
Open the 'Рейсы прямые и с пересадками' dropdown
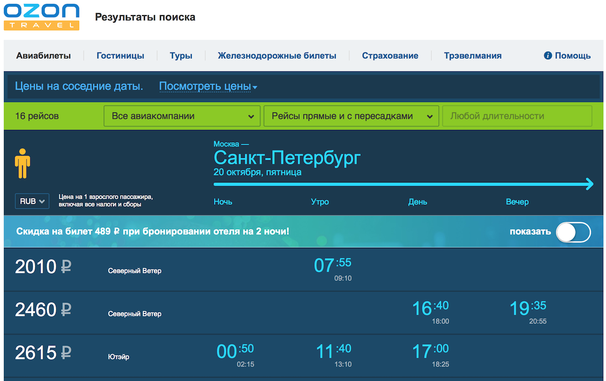pyautogui.click(x=351, y=116)
